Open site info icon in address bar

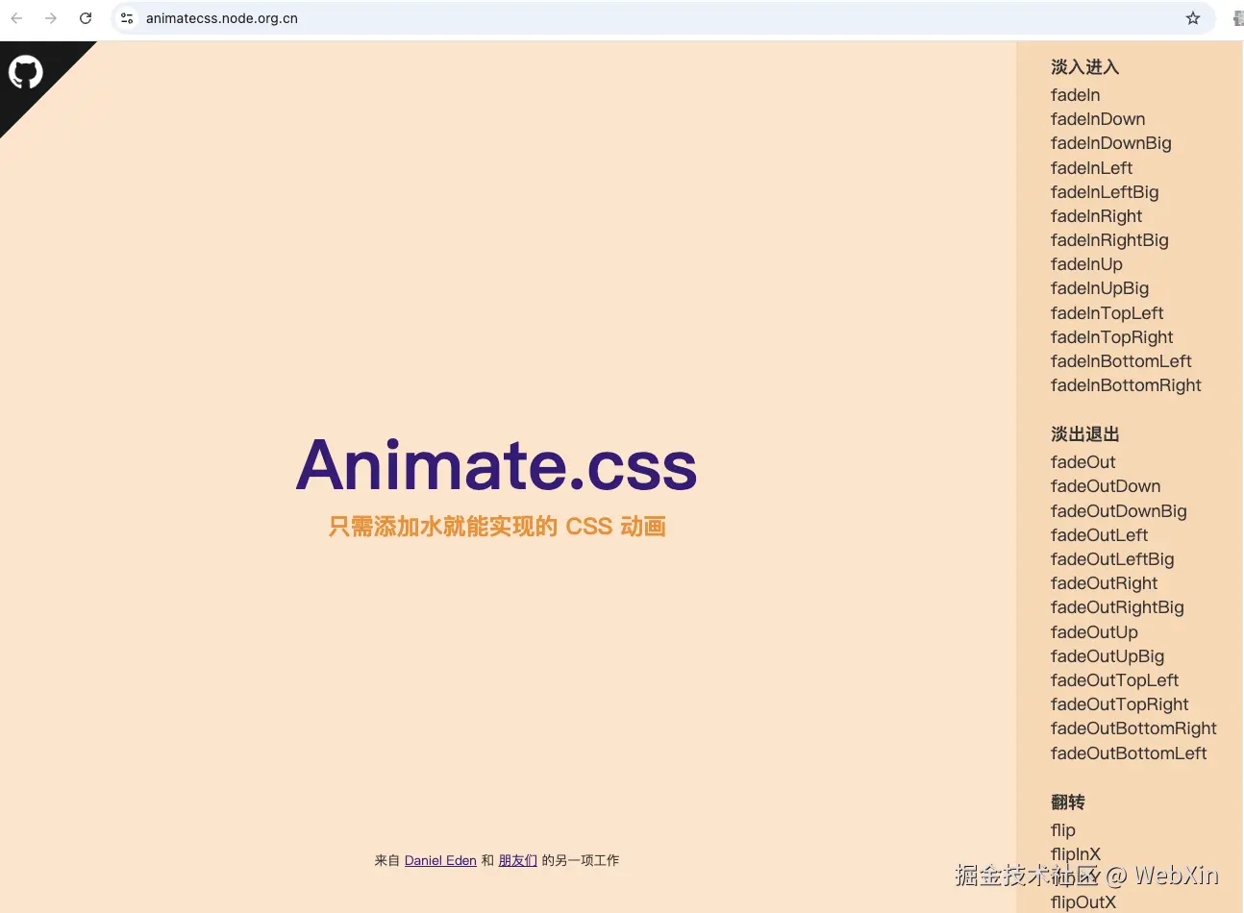click(127, 18)
